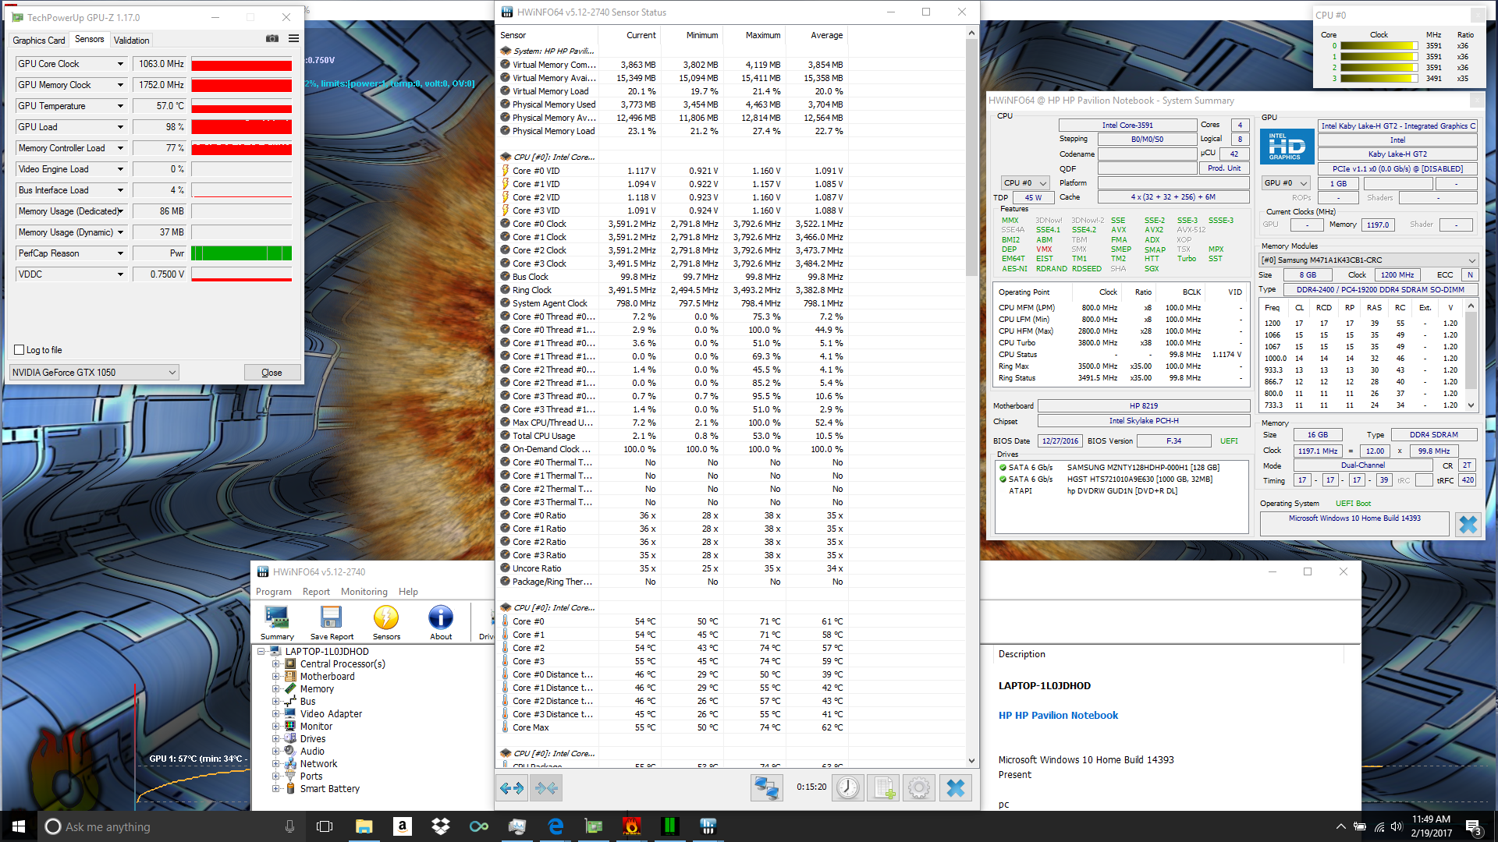
Task: Enable the Log to file checkbox
Action: [x=20, y=350]
